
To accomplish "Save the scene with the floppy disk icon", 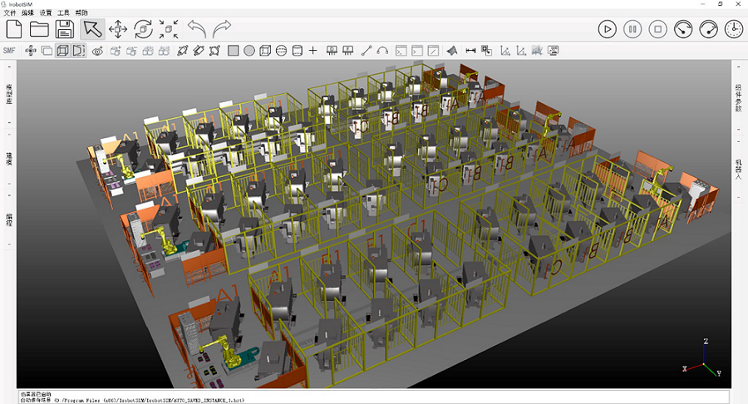I will point(65,29).
